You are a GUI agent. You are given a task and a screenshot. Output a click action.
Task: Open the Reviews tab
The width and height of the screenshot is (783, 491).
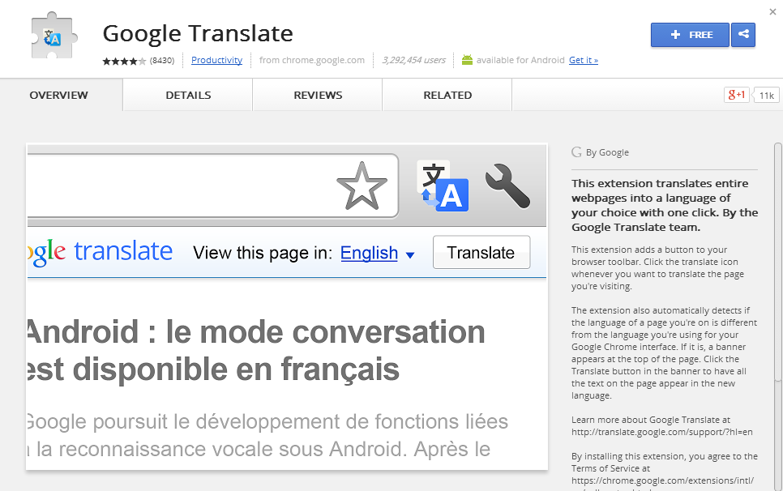[x=318, y=95]
